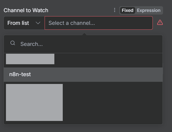Click the 'Select a channel...' placeholder text
This screenshot has height=132, width=172.
(72, 23)
